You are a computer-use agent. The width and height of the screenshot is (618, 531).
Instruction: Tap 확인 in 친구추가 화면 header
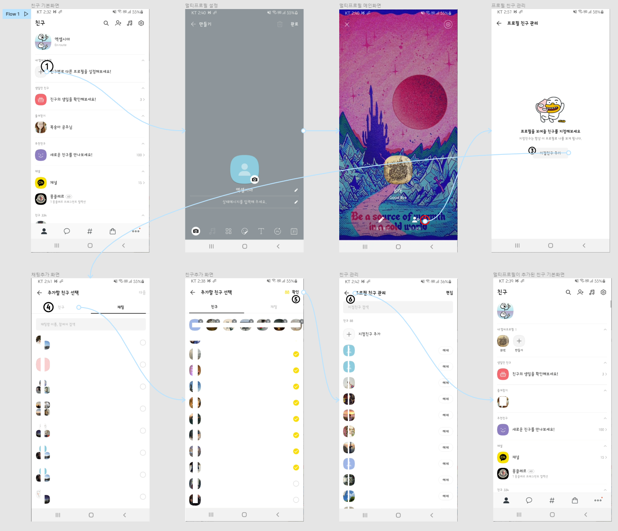click(296, 292)
